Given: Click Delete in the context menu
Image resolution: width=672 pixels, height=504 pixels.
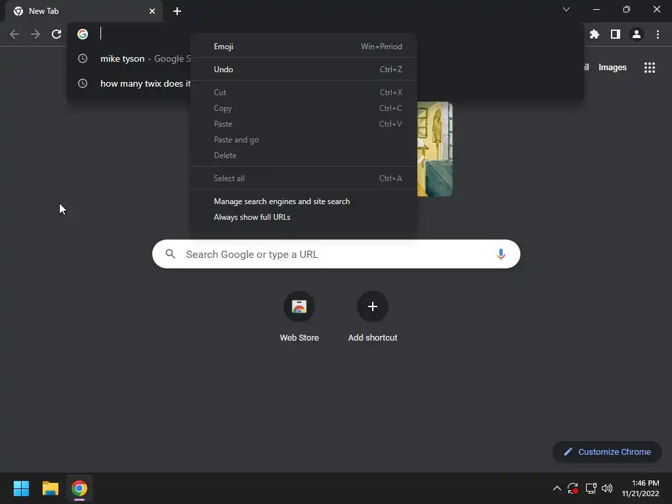Looking at the screenshot, I should tap(304, 156).
